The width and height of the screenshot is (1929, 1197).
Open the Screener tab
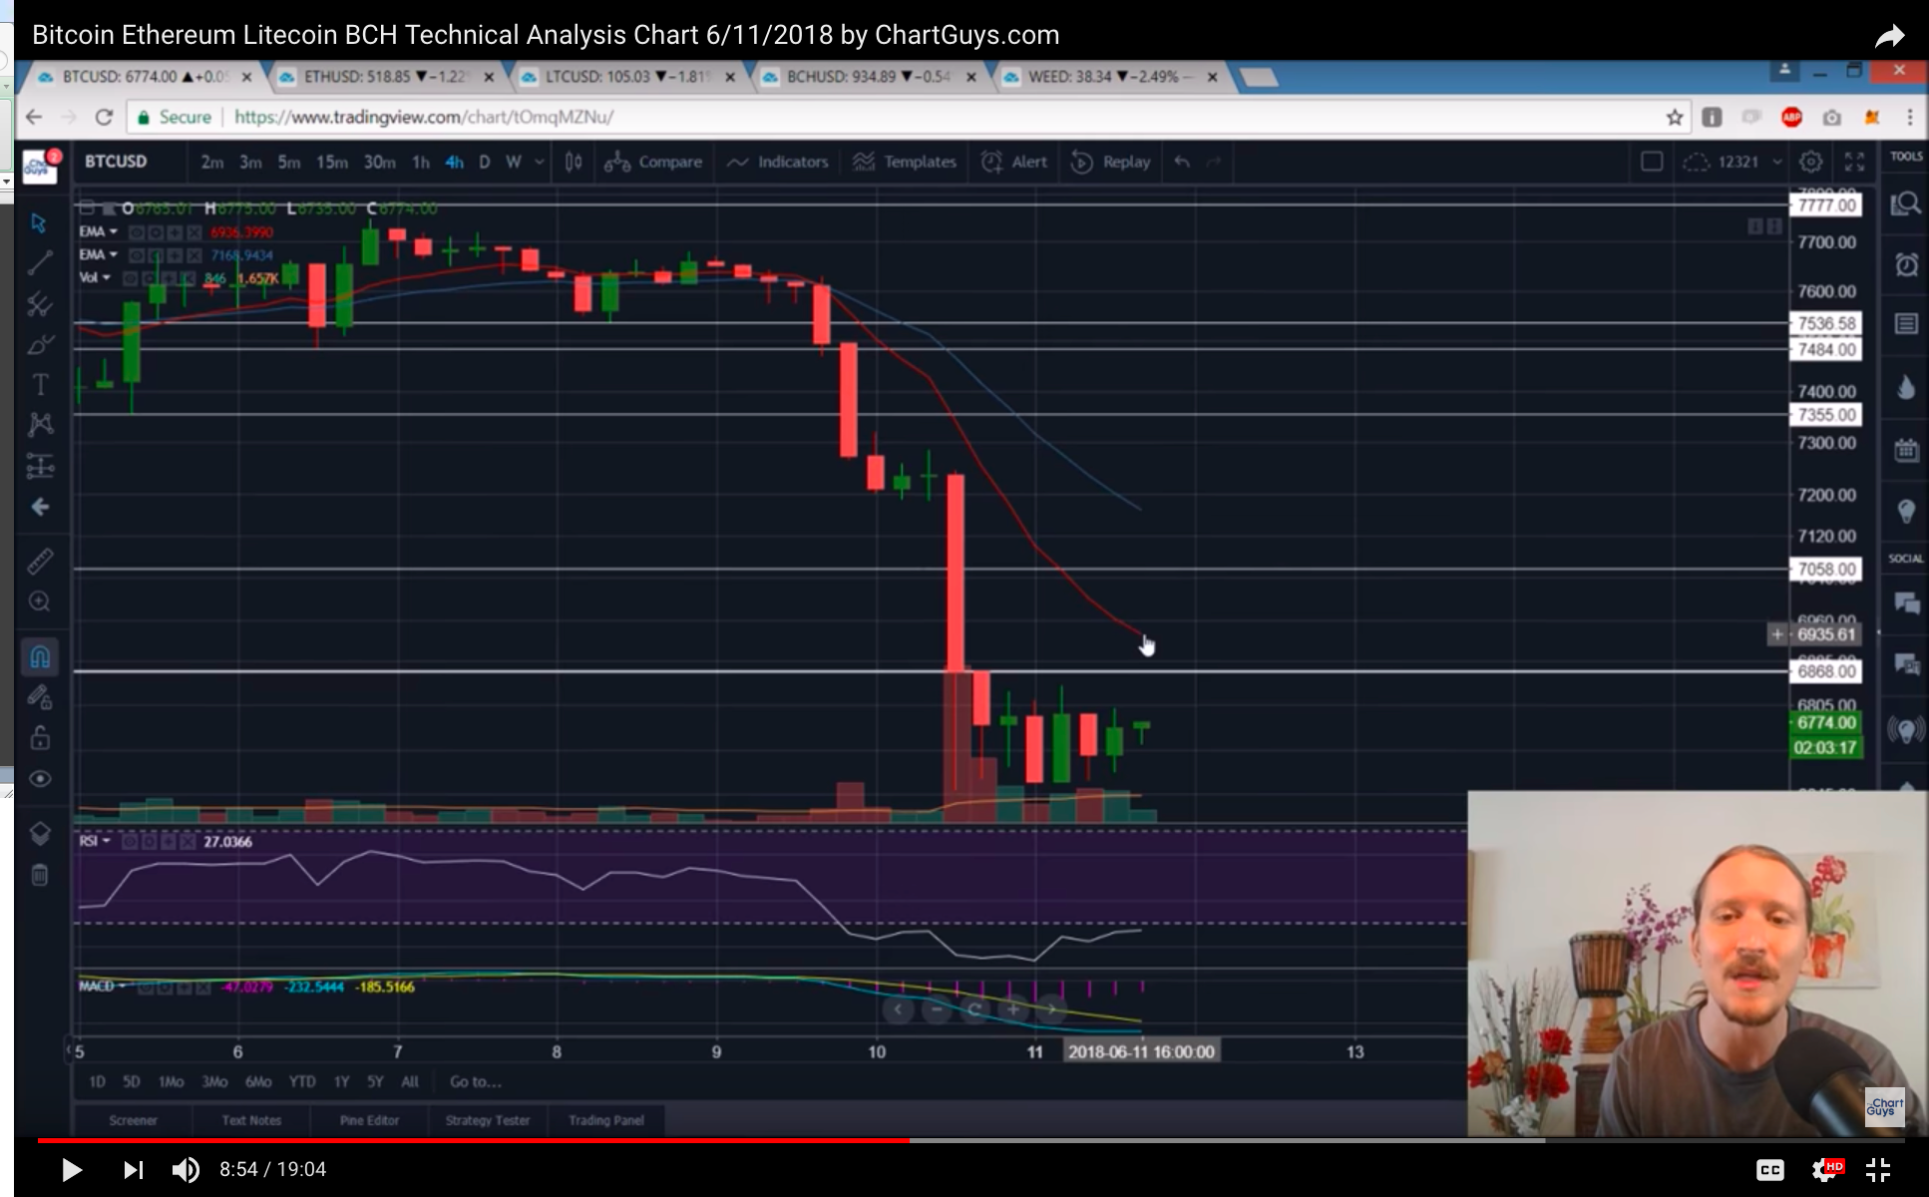click(x=134, y=1120)
